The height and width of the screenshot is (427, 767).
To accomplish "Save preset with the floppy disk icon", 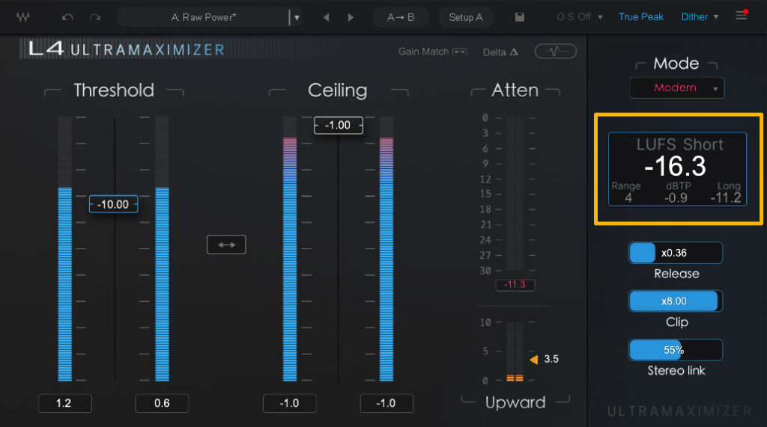I will (520, 17).
